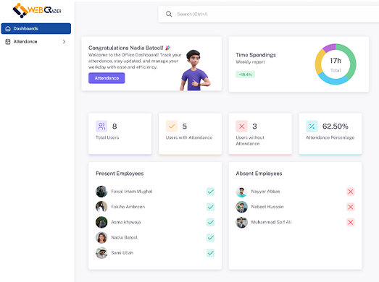Screen dimensions: 379x282
Task: Click the red cross beside Muhammad Saif Ali
Action: pyautogui.click(x=351, y=222)
